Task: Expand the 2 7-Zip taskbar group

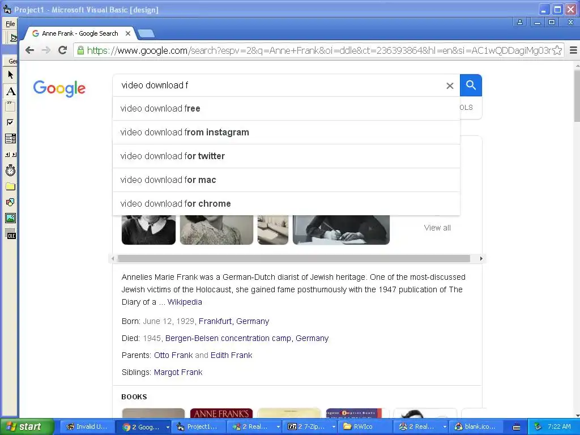Action: coord(334,427)
